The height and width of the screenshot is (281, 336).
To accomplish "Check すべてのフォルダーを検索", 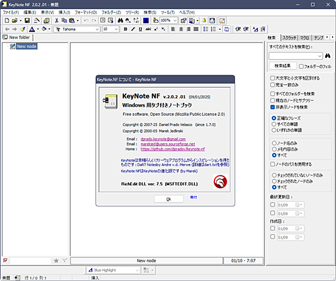I will [272, 93].
